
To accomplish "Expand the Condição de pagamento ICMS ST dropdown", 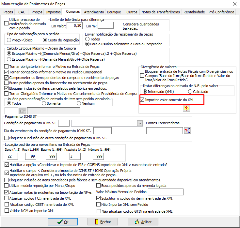I will [140, 123].
